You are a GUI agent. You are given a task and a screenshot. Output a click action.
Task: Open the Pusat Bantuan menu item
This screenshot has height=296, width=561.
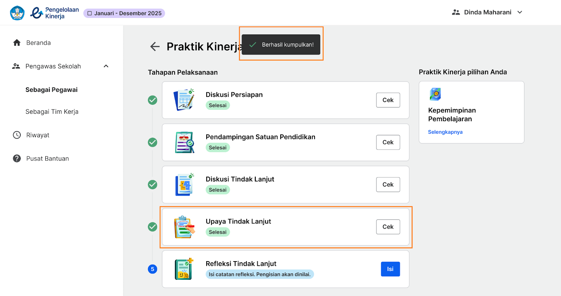pyautogui.click(x=48, y=159)
